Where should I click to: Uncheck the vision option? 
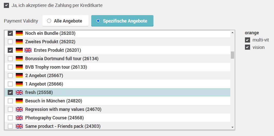248,47
